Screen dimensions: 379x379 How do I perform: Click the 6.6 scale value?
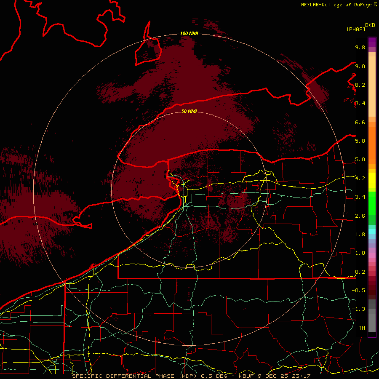[x=360, y=123]
